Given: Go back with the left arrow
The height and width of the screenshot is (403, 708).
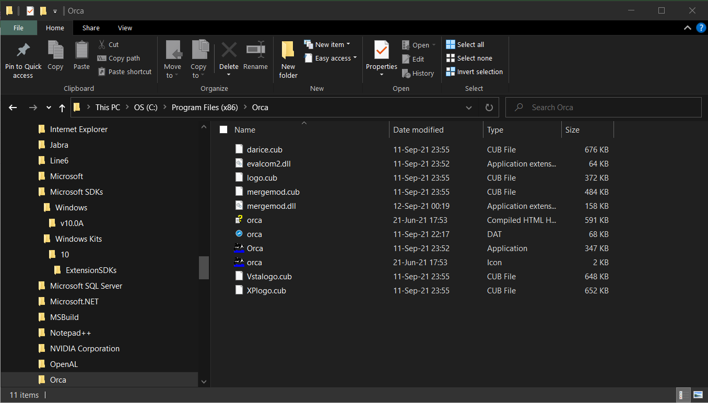Looking at the screenshot, I should [x=13, y=108].
